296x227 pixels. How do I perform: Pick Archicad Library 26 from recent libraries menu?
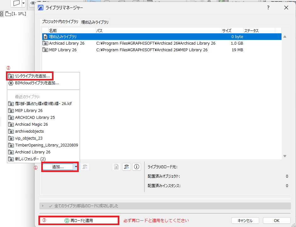pos(43,152)
